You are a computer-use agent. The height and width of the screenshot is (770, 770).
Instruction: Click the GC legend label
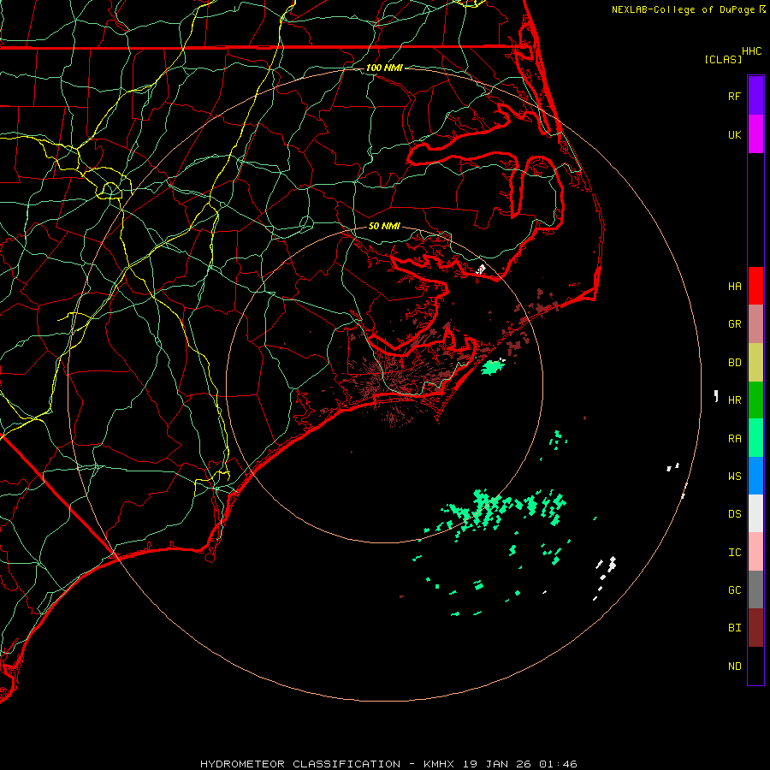tap(734, 590)
